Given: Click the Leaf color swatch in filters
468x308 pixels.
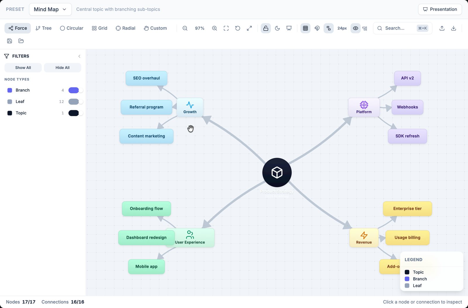Looking at the screenshot, I should tap(10, 101).
